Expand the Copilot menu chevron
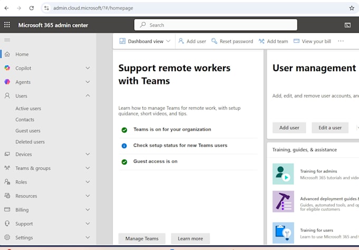 point(88,68)
